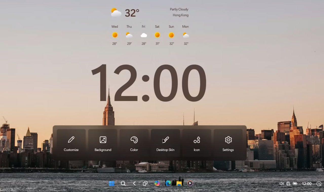Click the network globe tray icon
Viewport: 324px width, 192px height.
288,184
